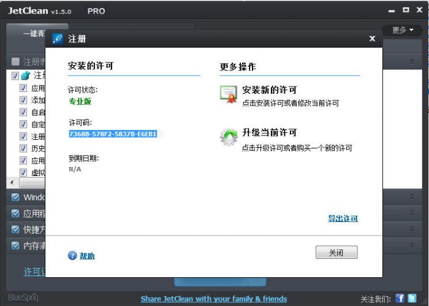Expand the Windows section chevron
Image resolution: width=429 pixels, height=306 pixels.
pyautogui.click(x=412, y=197)
